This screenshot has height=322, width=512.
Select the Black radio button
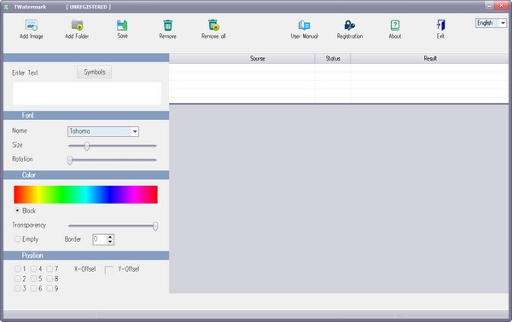click(x=17, y=210)
